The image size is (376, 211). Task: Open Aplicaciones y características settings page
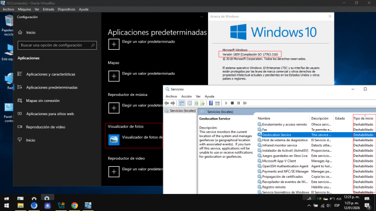51,74
